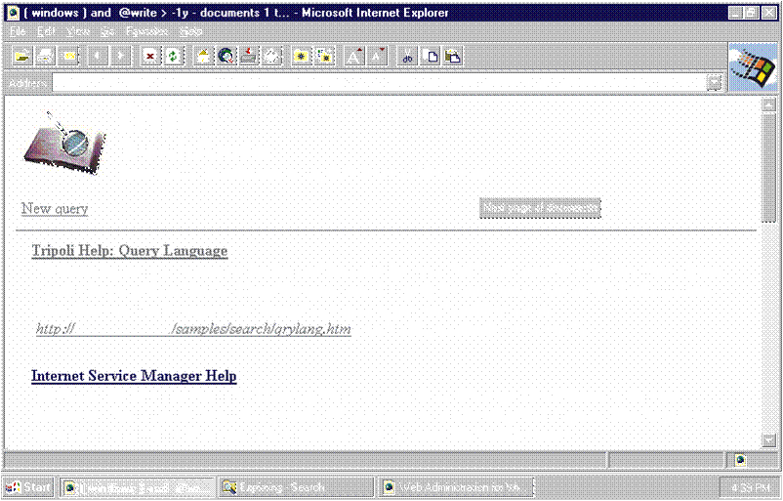This screenshot has height=501, width=783.
Task: Follow the New query link
Action: 55,208
